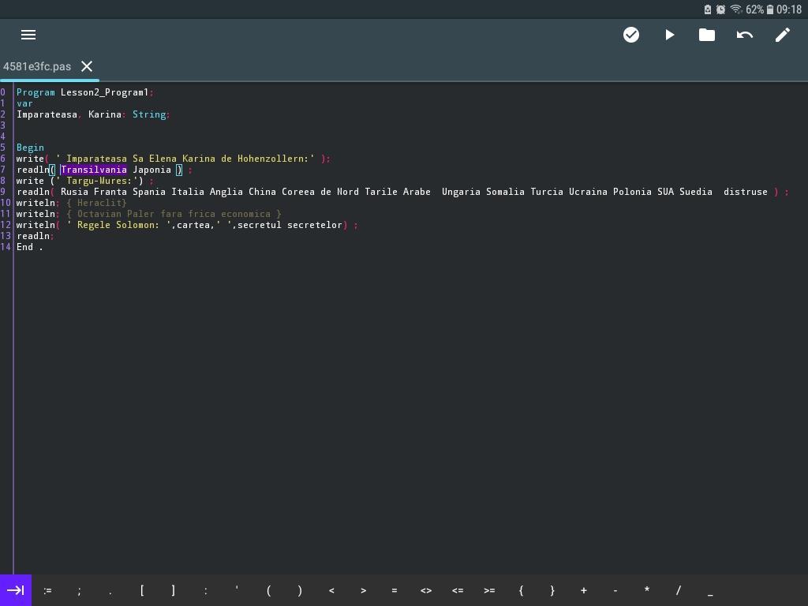Image resolution: width=808 pixels, height=606 pixels.
Task: Insert opening curly brace symbol
Action: (x=521, y=590)
